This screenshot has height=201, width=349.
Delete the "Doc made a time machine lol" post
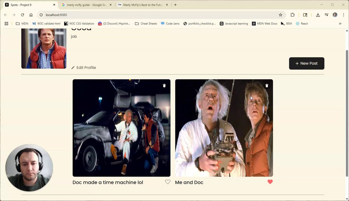(x=164, y=86)
